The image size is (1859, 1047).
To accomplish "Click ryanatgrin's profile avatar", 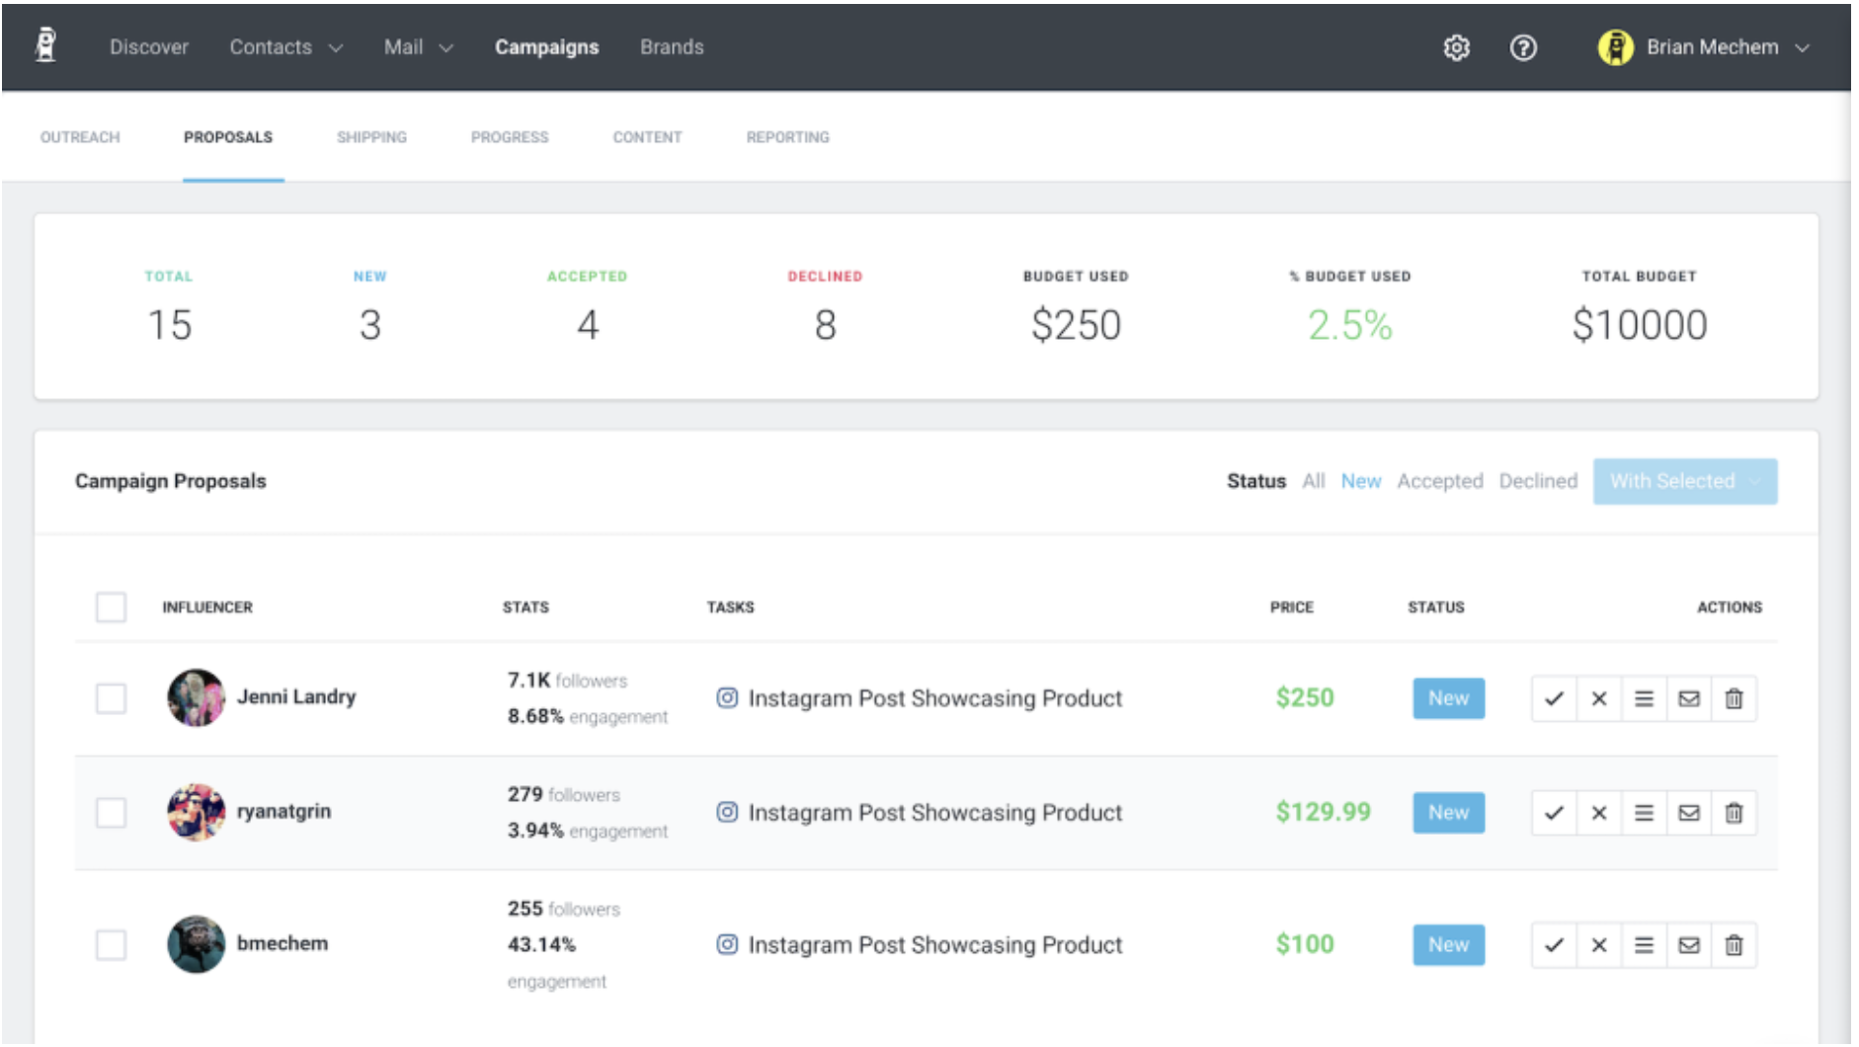I will 196,812.
